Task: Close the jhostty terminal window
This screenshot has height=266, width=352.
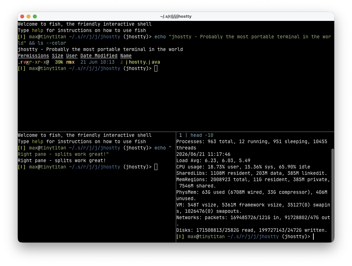Action: click(22, 16)
